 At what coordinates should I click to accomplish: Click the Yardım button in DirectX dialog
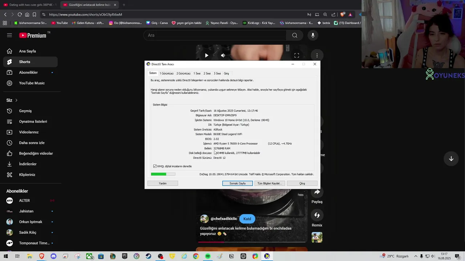[163, 183]
